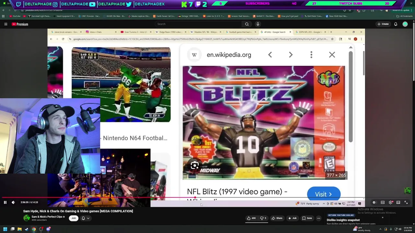Close the Dislike insights snapshot panel

click(x=383, y=217)
